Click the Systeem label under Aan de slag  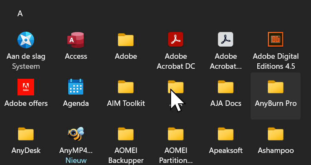coord(26,66)
